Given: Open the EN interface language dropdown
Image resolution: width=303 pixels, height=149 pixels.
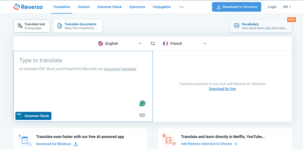Looking at the screenshot, I should 287,7.
